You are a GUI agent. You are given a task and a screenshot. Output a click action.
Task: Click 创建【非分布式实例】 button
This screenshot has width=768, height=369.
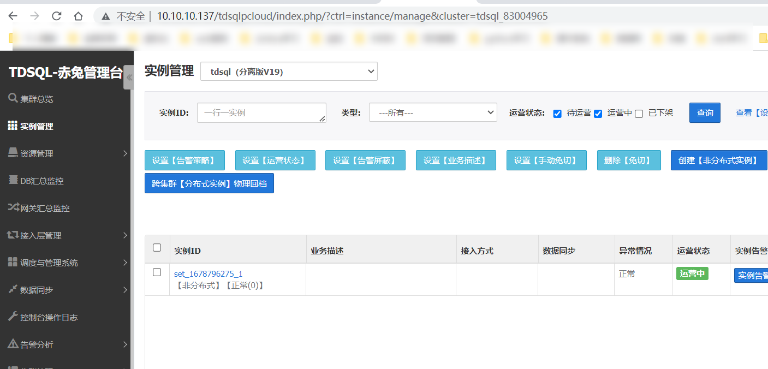pos(719,160)
